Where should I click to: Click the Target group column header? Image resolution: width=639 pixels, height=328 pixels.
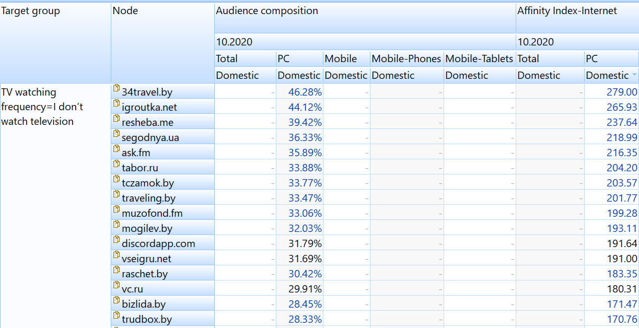(x=31, y=11)
